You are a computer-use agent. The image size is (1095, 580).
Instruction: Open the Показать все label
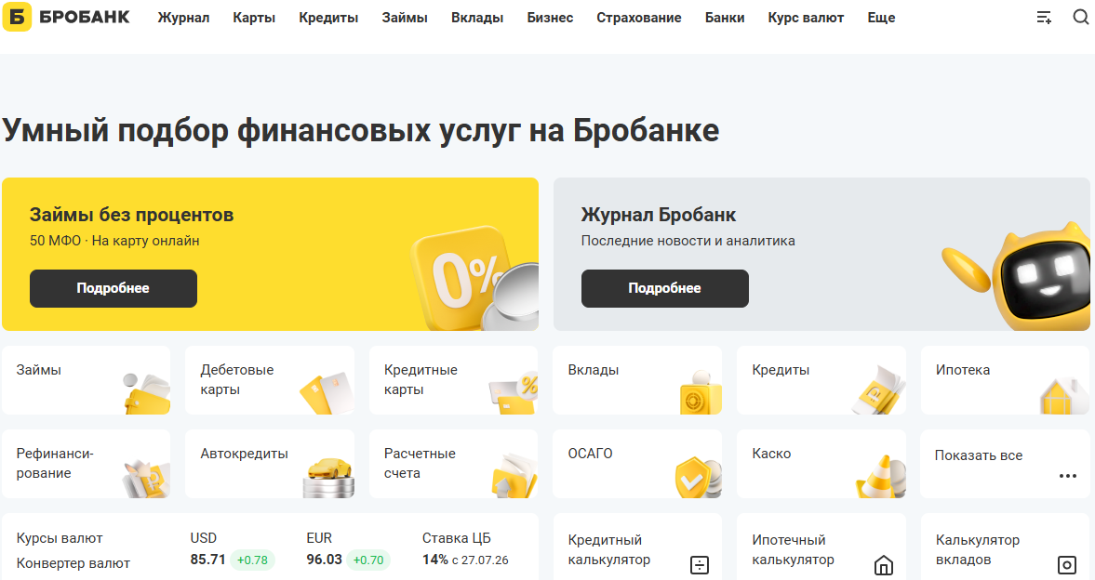(979, 455)
